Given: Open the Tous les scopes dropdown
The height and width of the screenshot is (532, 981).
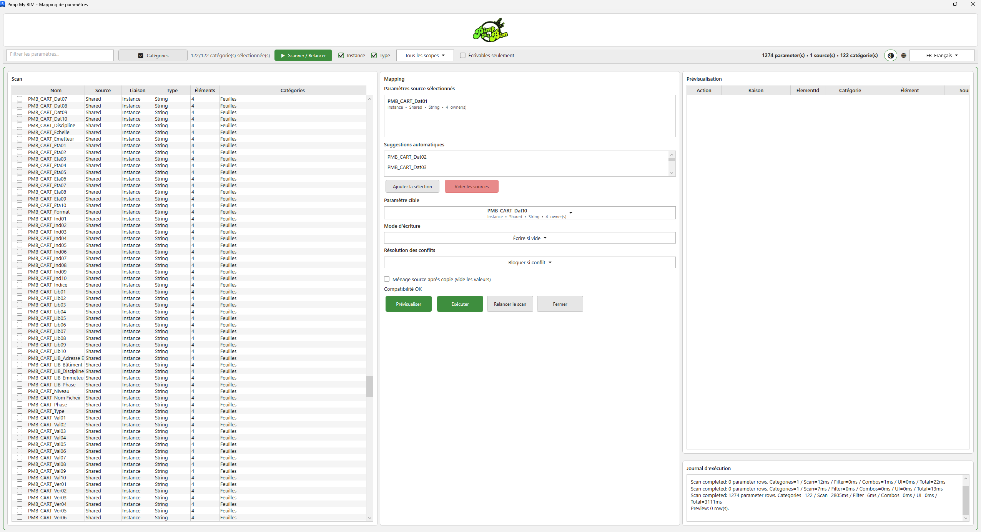Looking at the screenshot, I should tap(425, 55).
